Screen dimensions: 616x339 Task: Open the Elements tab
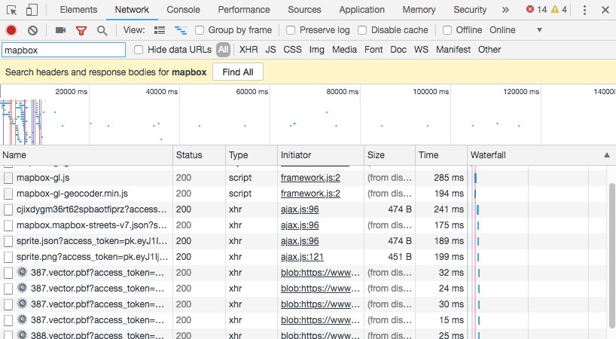78,10
